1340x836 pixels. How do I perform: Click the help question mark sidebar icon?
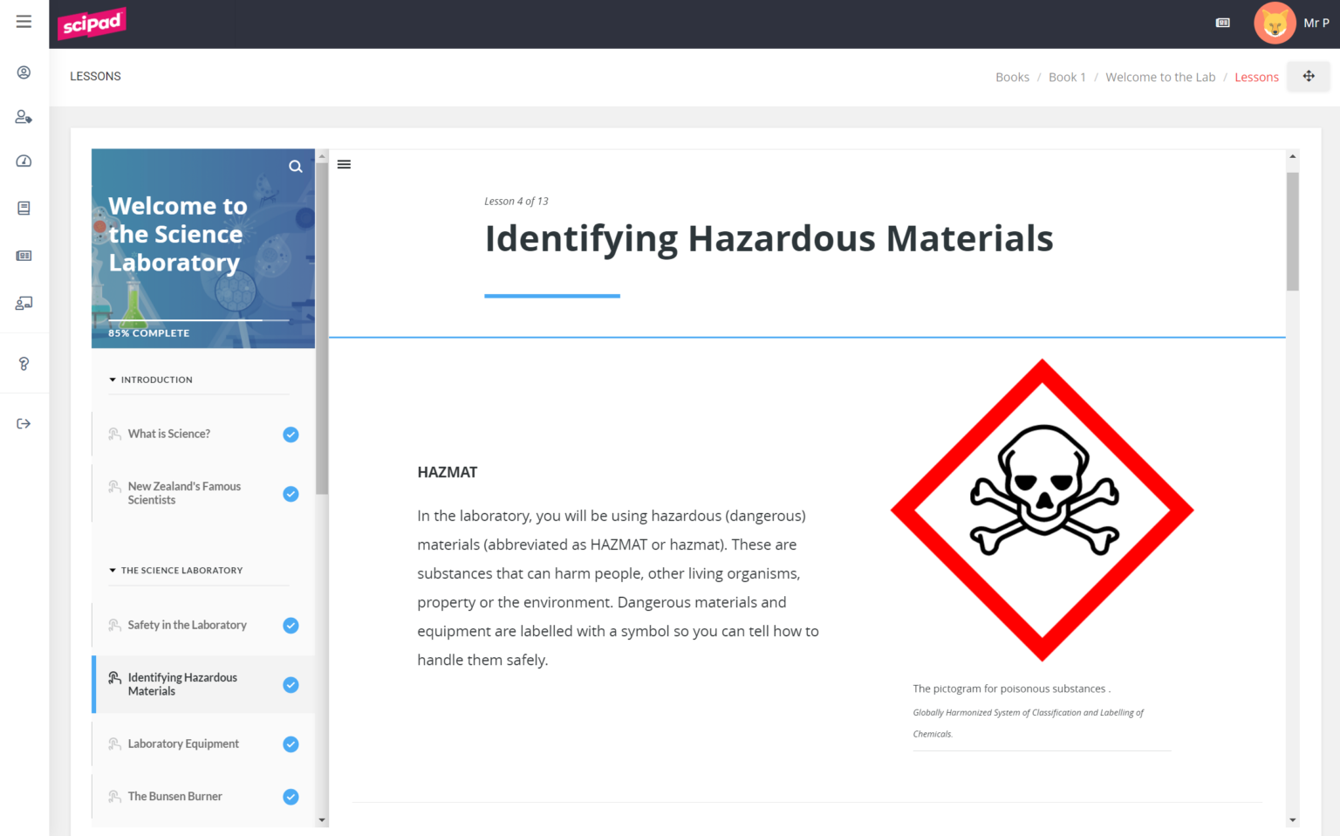[x=24, y=364]
